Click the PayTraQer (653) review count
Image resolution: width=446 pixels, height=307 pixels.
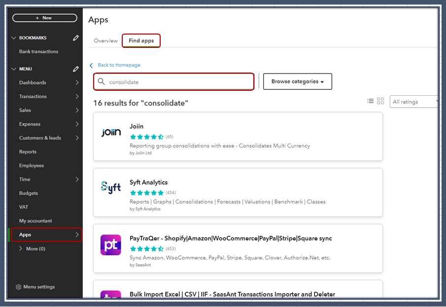[x=171, y=249]
